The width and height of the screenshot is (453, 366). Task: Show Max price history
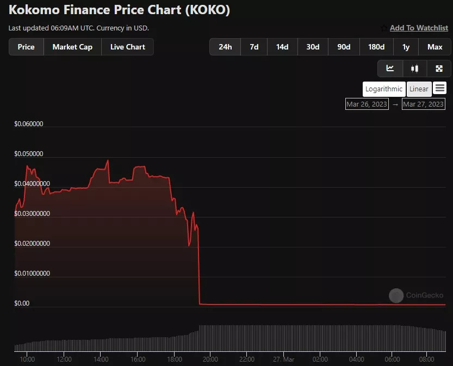pyautogui.click(x=435, y=47)
